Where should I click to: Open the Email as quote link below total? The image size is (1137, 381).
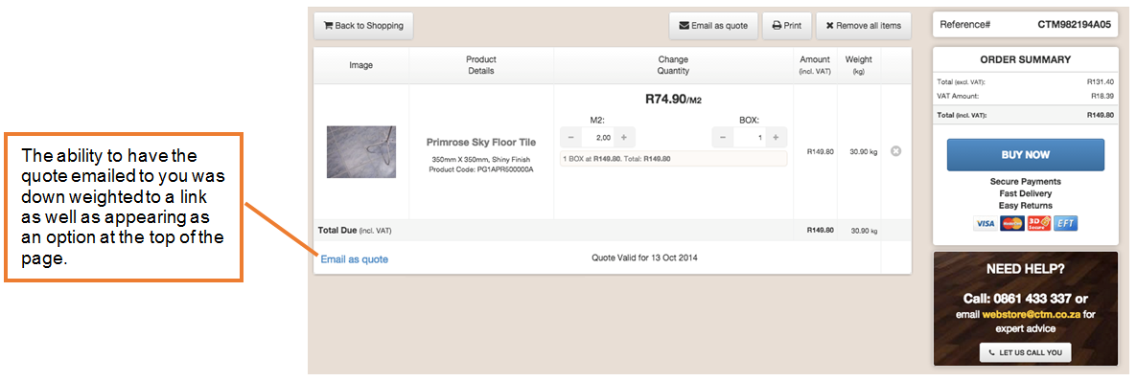pos(355,259)
